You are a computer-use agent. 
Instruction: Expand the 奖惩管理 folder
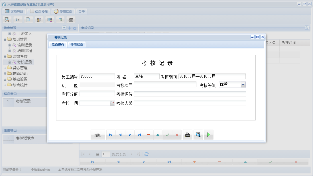[5, 68]
